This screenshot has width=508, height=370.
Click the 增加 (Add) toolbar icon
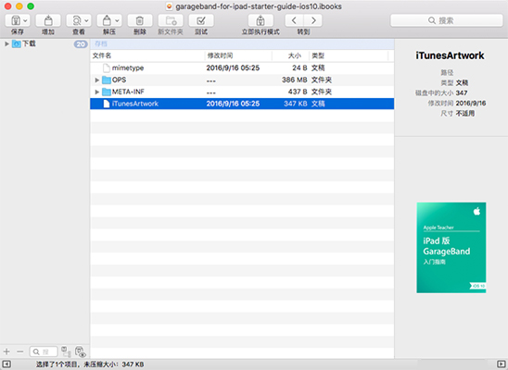pyautogui.click(x=48, y=20)
